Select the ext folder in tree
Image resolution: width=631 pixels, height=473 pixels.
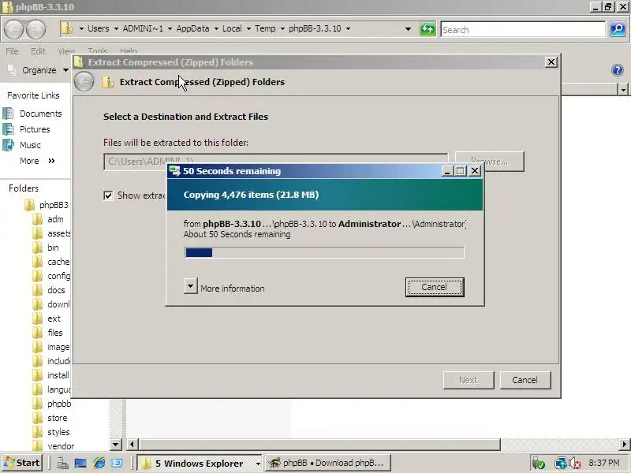click(54, 318)
